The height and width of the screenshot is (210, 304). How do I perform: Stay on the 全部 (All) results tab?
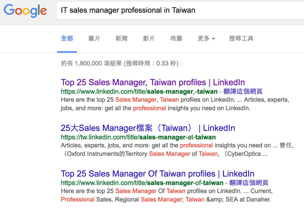[x=67, y=38]
